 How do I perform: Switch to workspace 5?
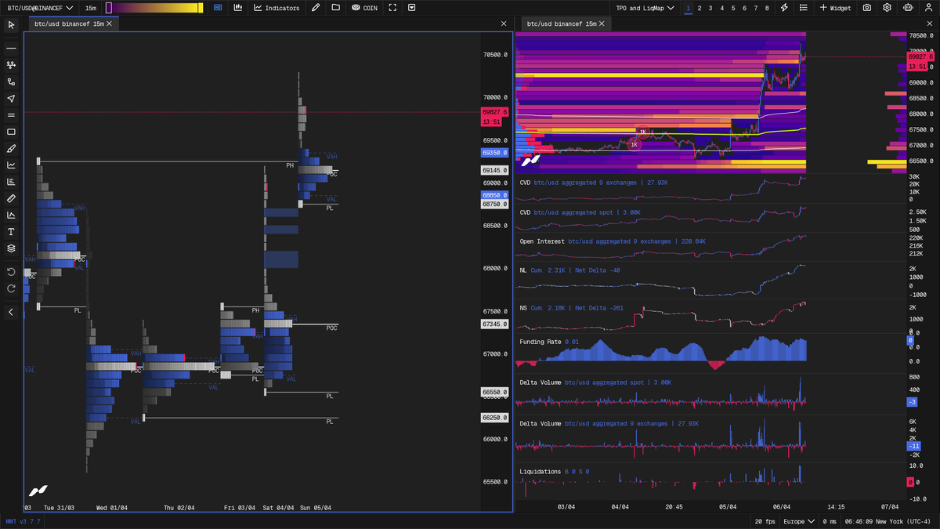733,8
